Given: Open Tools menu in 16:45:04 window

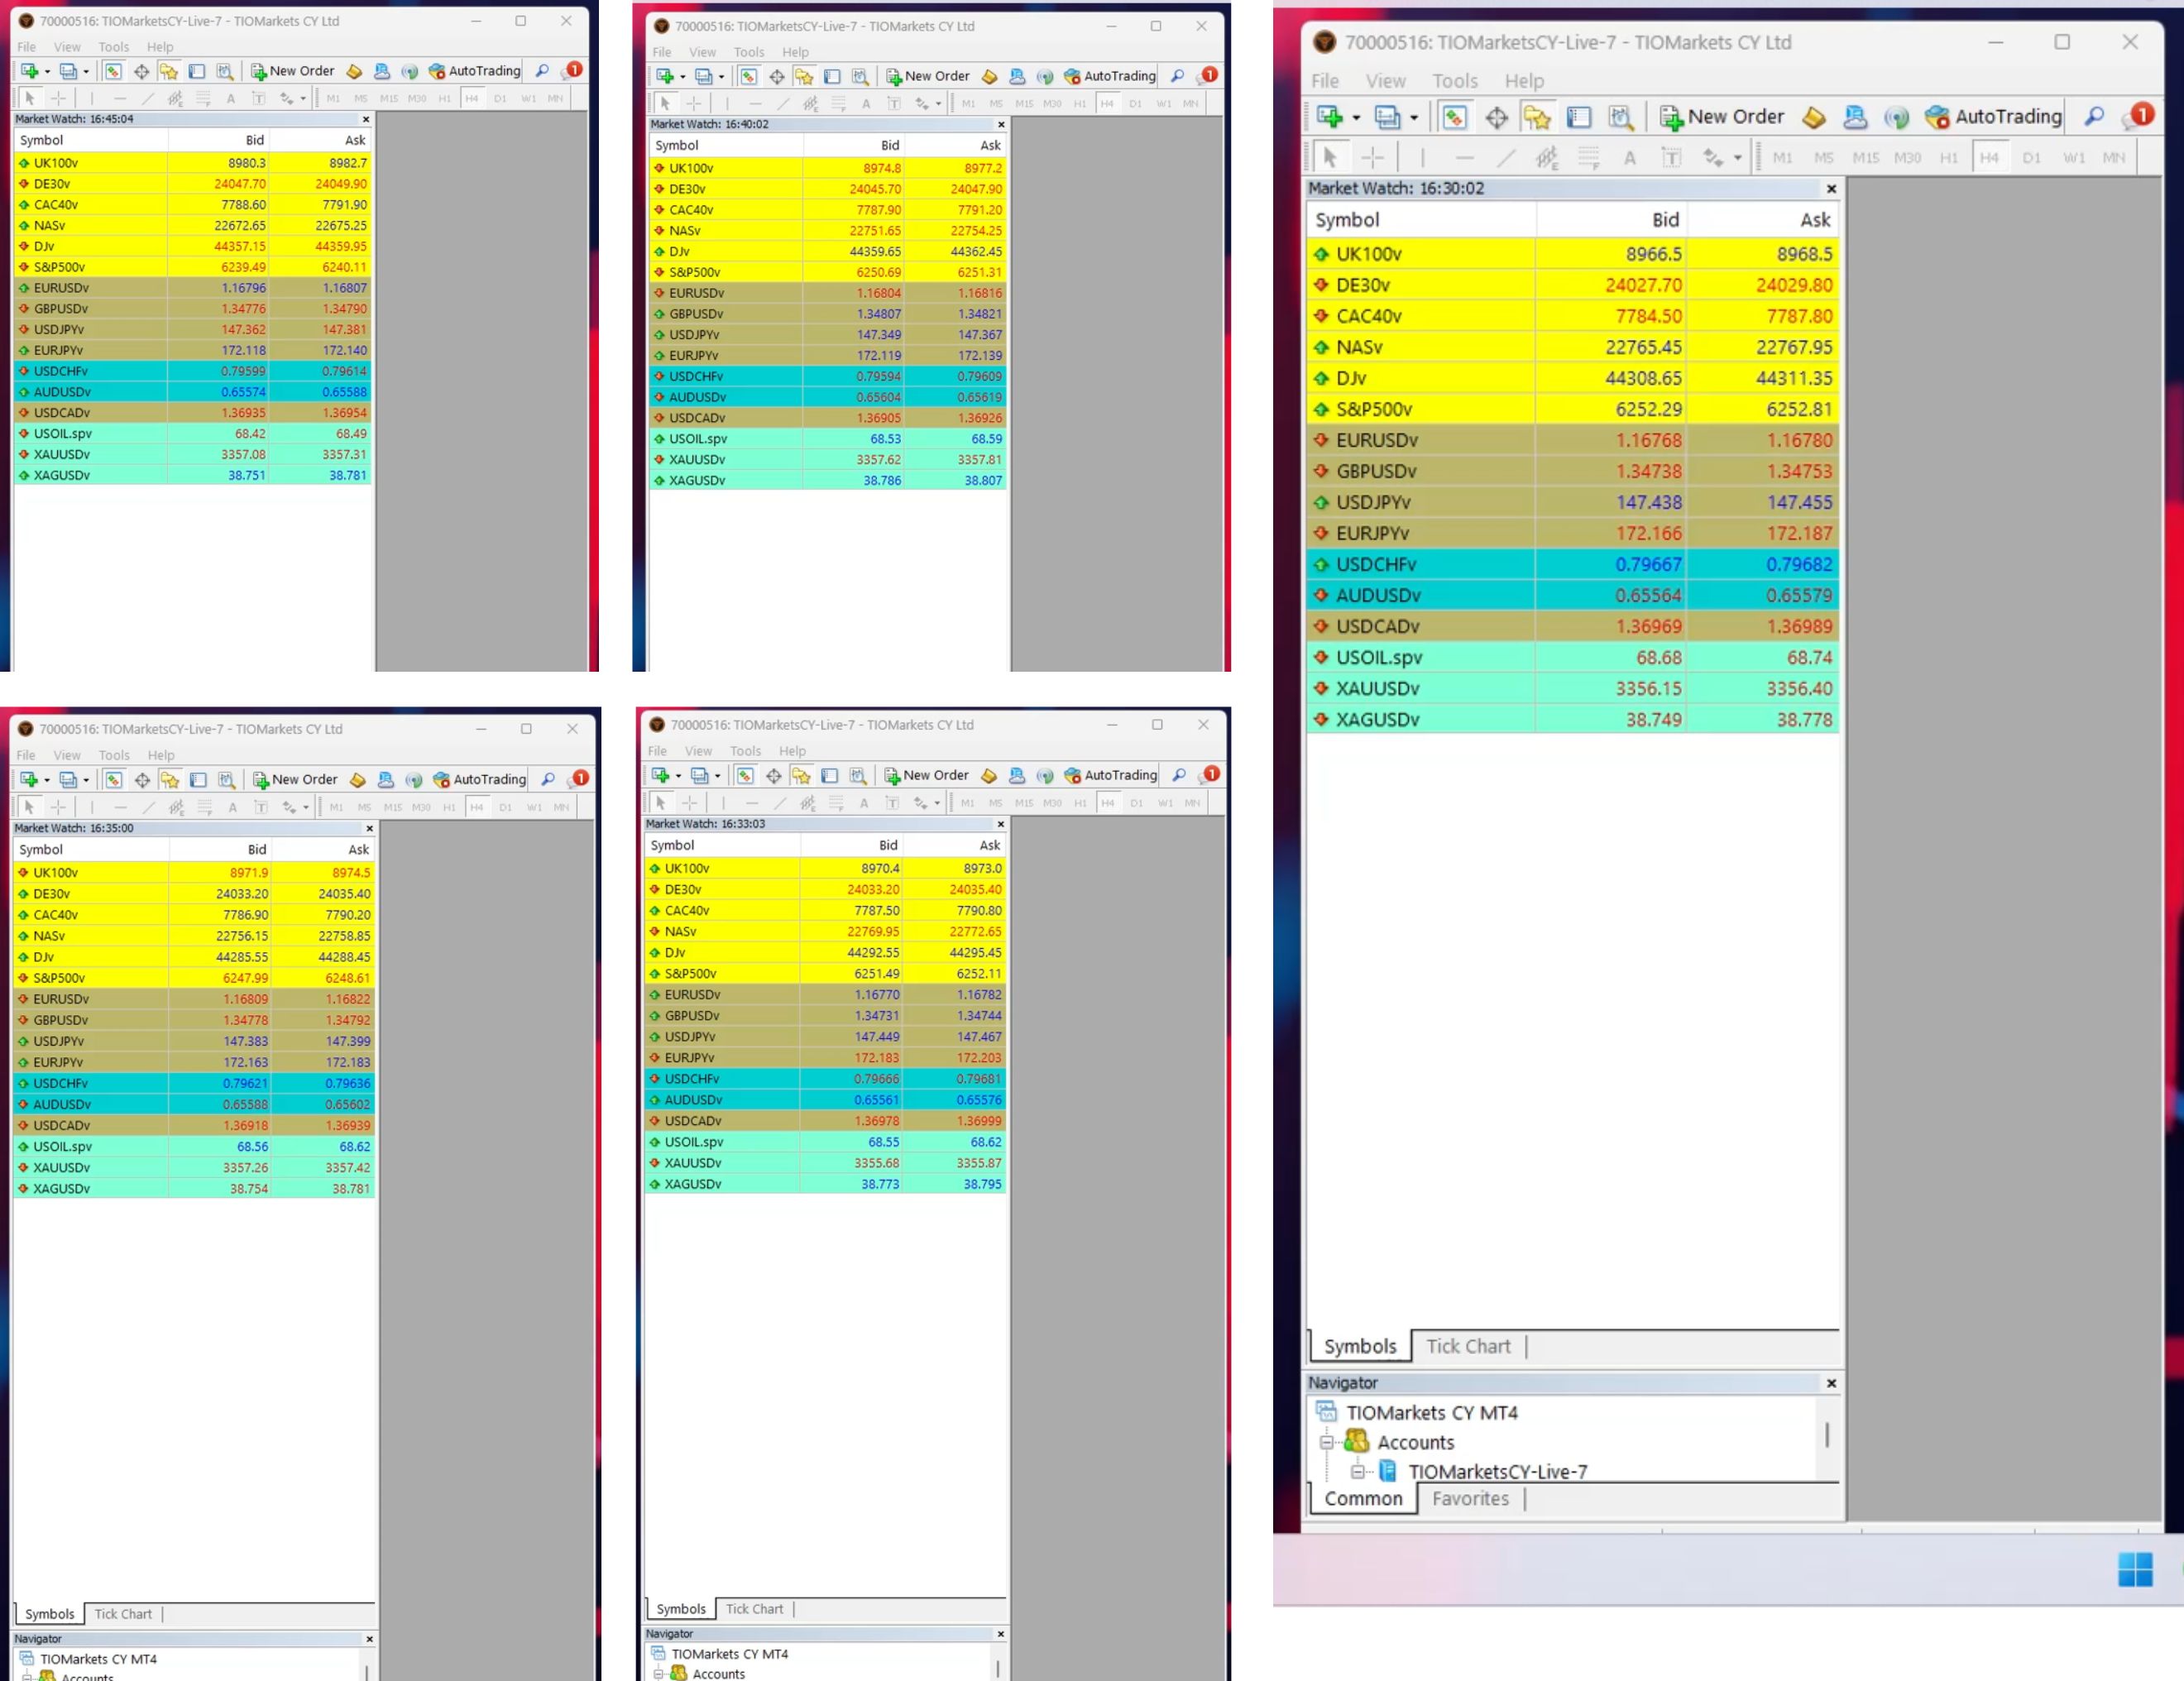Looking at the screenshot, I should (114, 47).
